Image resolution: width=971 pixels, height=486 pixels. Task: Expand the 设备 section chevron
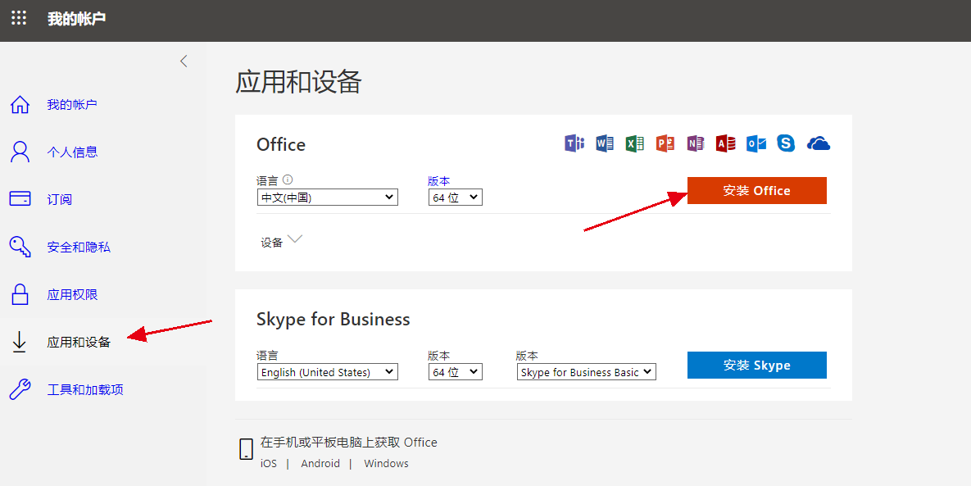point(295,239)
